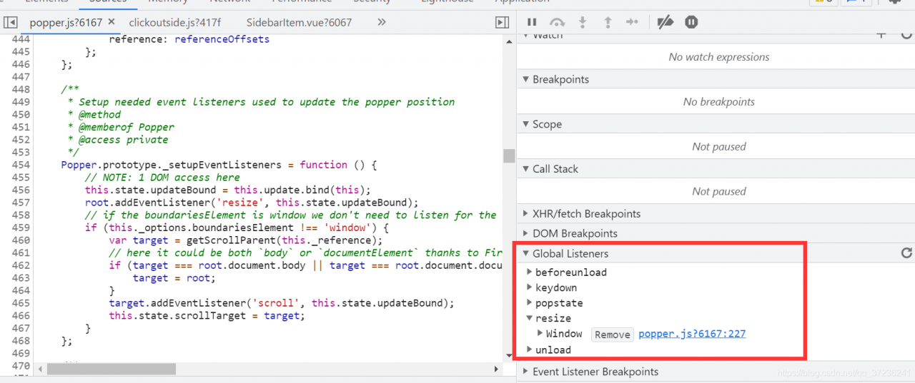This screenshot has height=383, width=915.
Task: Set breakpoint on line number 465
Action: click(21, 303)
